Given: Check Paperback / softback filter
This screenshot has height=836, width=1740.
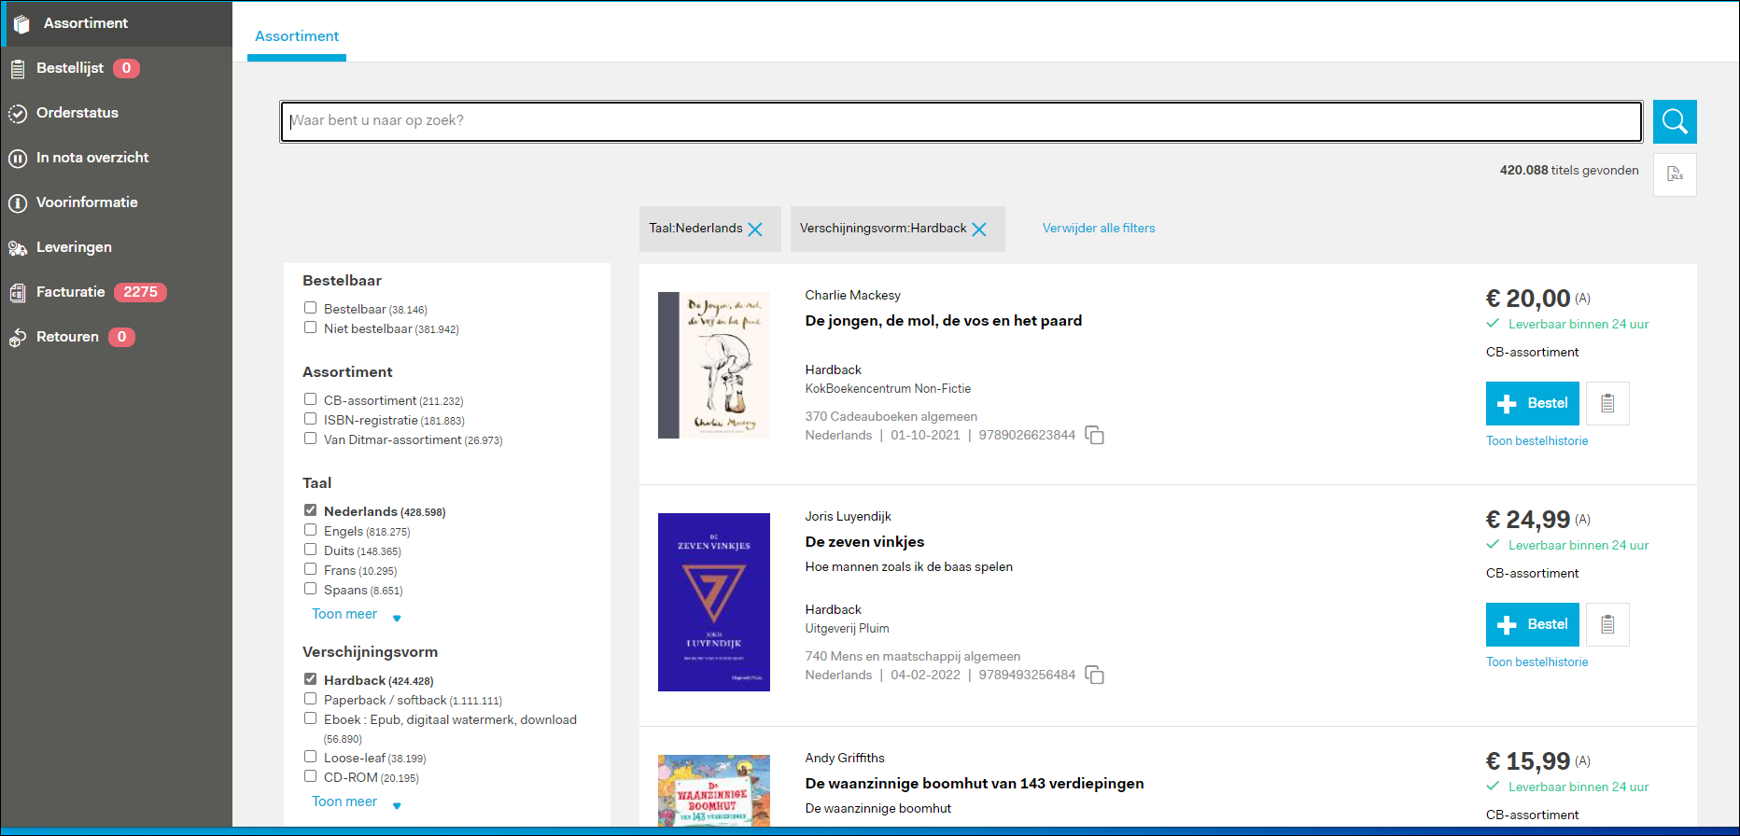Looking at the screenshot, I should click(310, 699).
